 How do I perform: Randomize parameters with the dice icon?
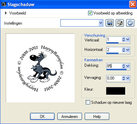[x=120, y=23]
